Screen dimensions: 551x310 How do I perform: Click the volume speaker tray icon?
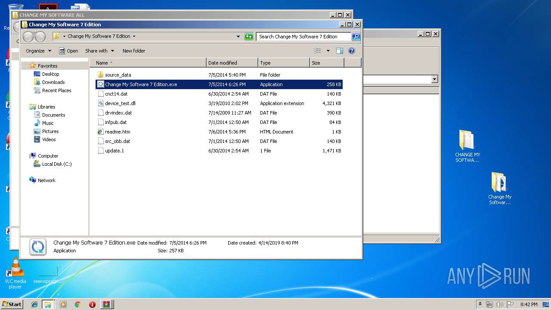coord(499,304)
